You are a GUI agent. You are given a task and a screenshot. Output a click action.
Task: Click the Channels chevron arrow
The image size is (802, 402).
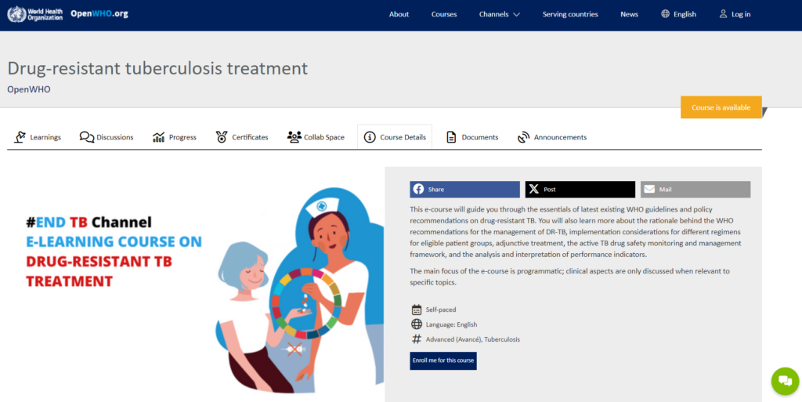516,15
